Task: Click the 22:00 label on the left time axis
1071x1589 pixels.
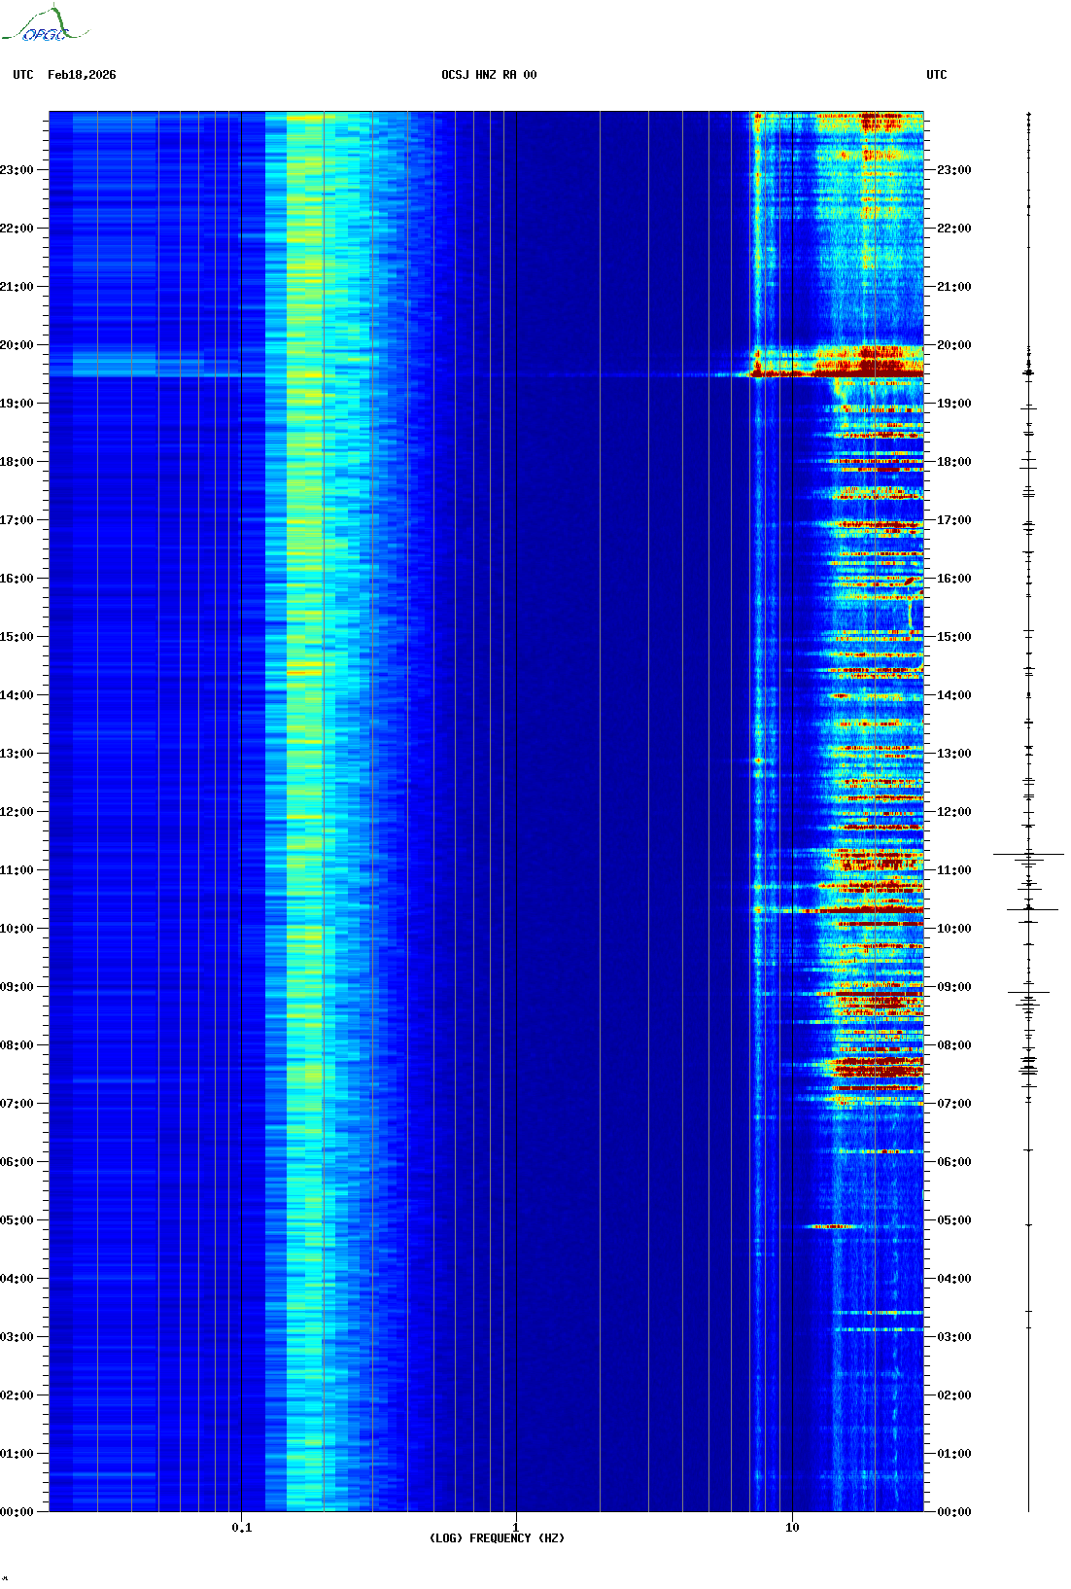Action: coord(17,229)
